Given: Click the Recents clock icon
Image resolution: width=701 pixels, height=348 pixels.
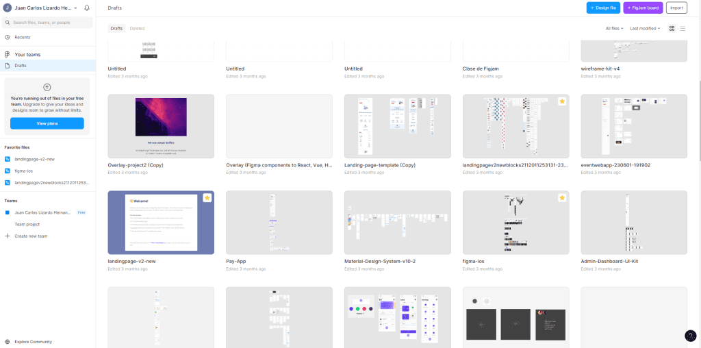Looking at the screenshot, I should [x=7, y=37].
